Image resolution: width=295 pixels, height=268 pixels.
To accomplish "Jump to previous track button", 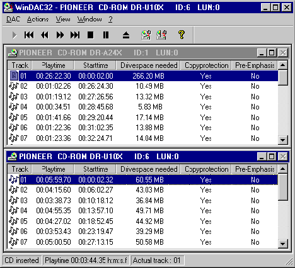I will pyautogui.click(x=29, y=35).
